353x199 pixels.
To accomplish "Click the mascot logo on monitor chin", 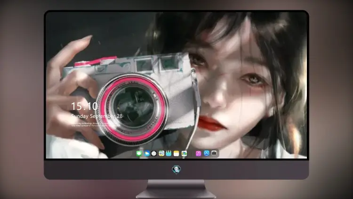I will pos(176,169).
